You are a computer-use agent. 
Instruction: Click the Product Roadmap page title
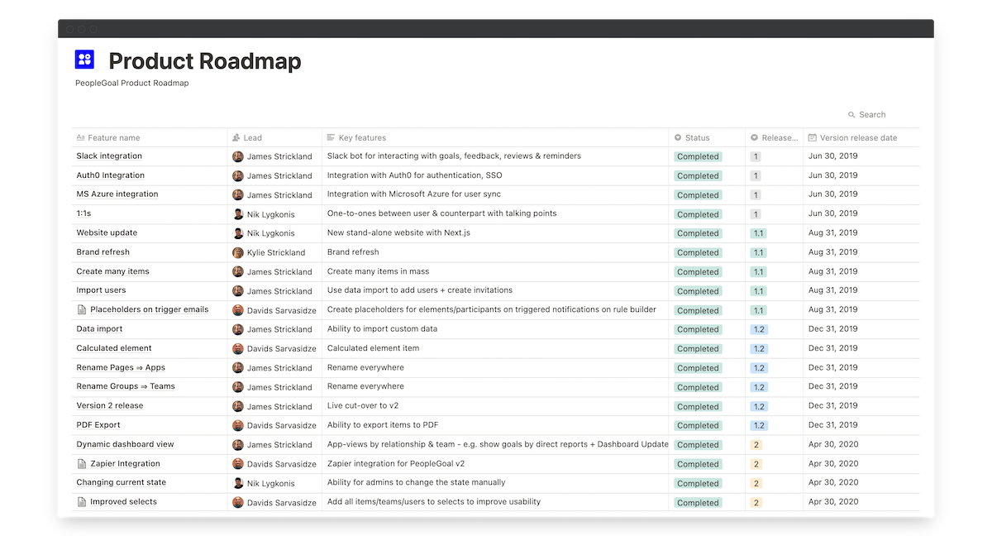205,61
